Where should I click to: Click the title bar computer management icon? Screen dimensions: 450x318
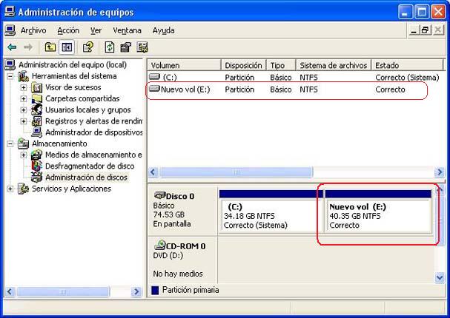[10, 12]
